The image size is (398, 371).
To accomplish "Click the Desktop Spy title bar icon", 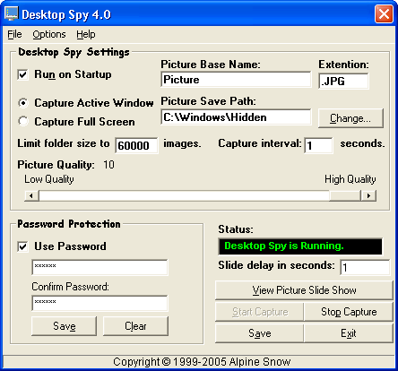I will (12, 13).
